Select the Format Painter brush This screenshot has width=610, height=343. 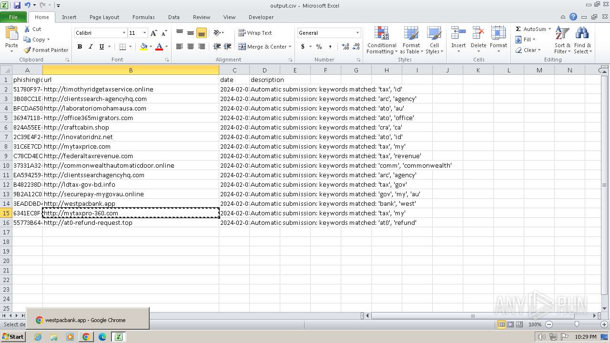(27, 50)
